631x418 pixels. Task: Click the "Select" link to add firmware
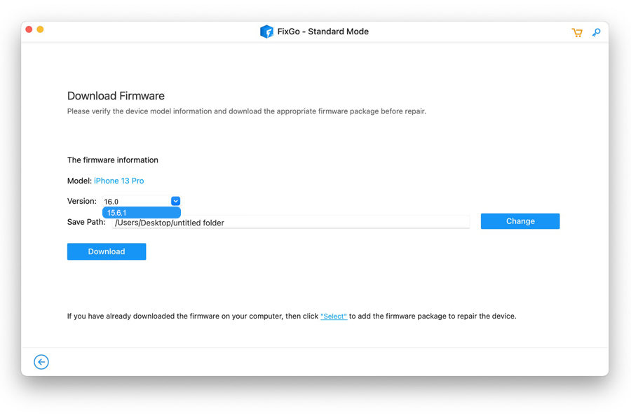(334, 316)
